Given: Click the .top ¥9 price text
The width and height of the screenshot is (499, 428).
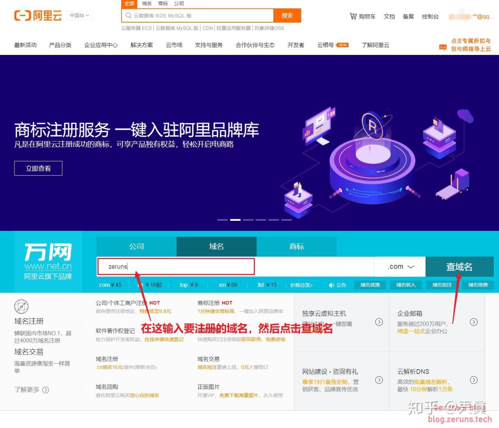Looking at the screenshot, I should tap(188, 285).
